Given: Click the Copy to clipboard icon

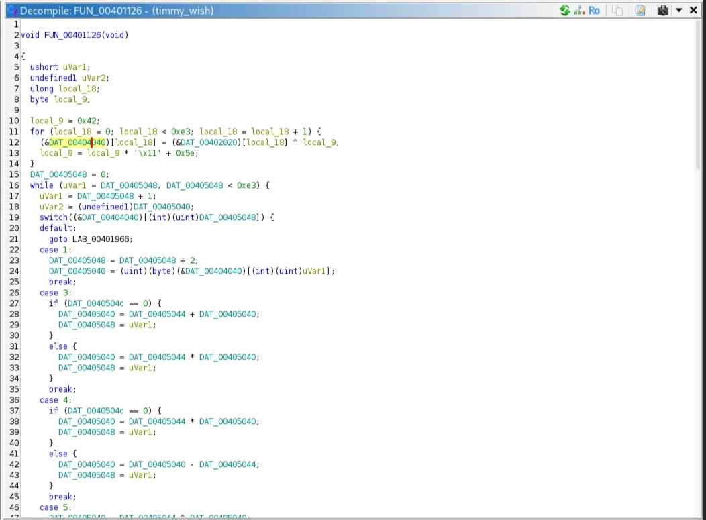Looking at the screenshot, I should [617, 11].
